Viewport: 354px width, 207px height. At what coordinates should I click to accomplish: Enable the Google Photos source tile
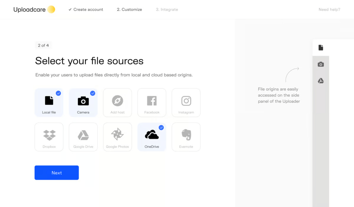pyautogui.click(x=117, y=137)
